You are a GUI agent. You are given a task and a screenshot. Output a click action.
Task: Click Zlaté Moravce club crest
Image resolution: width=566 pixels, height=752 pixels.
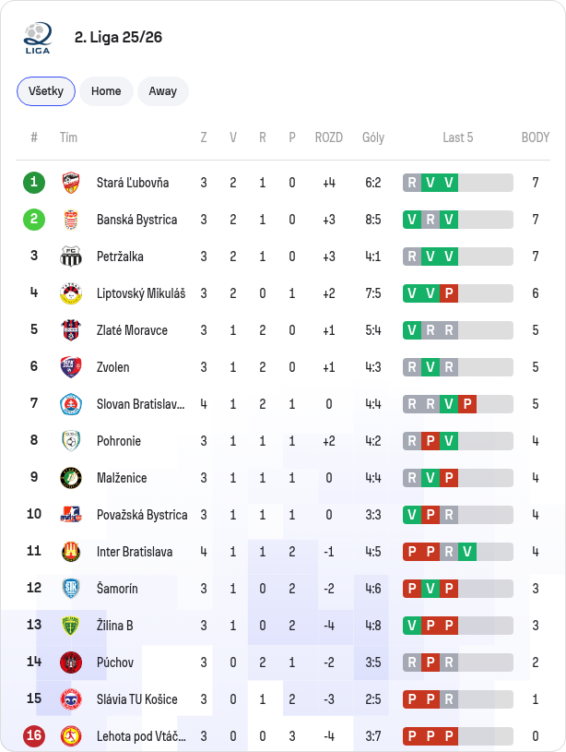(71, 330)
